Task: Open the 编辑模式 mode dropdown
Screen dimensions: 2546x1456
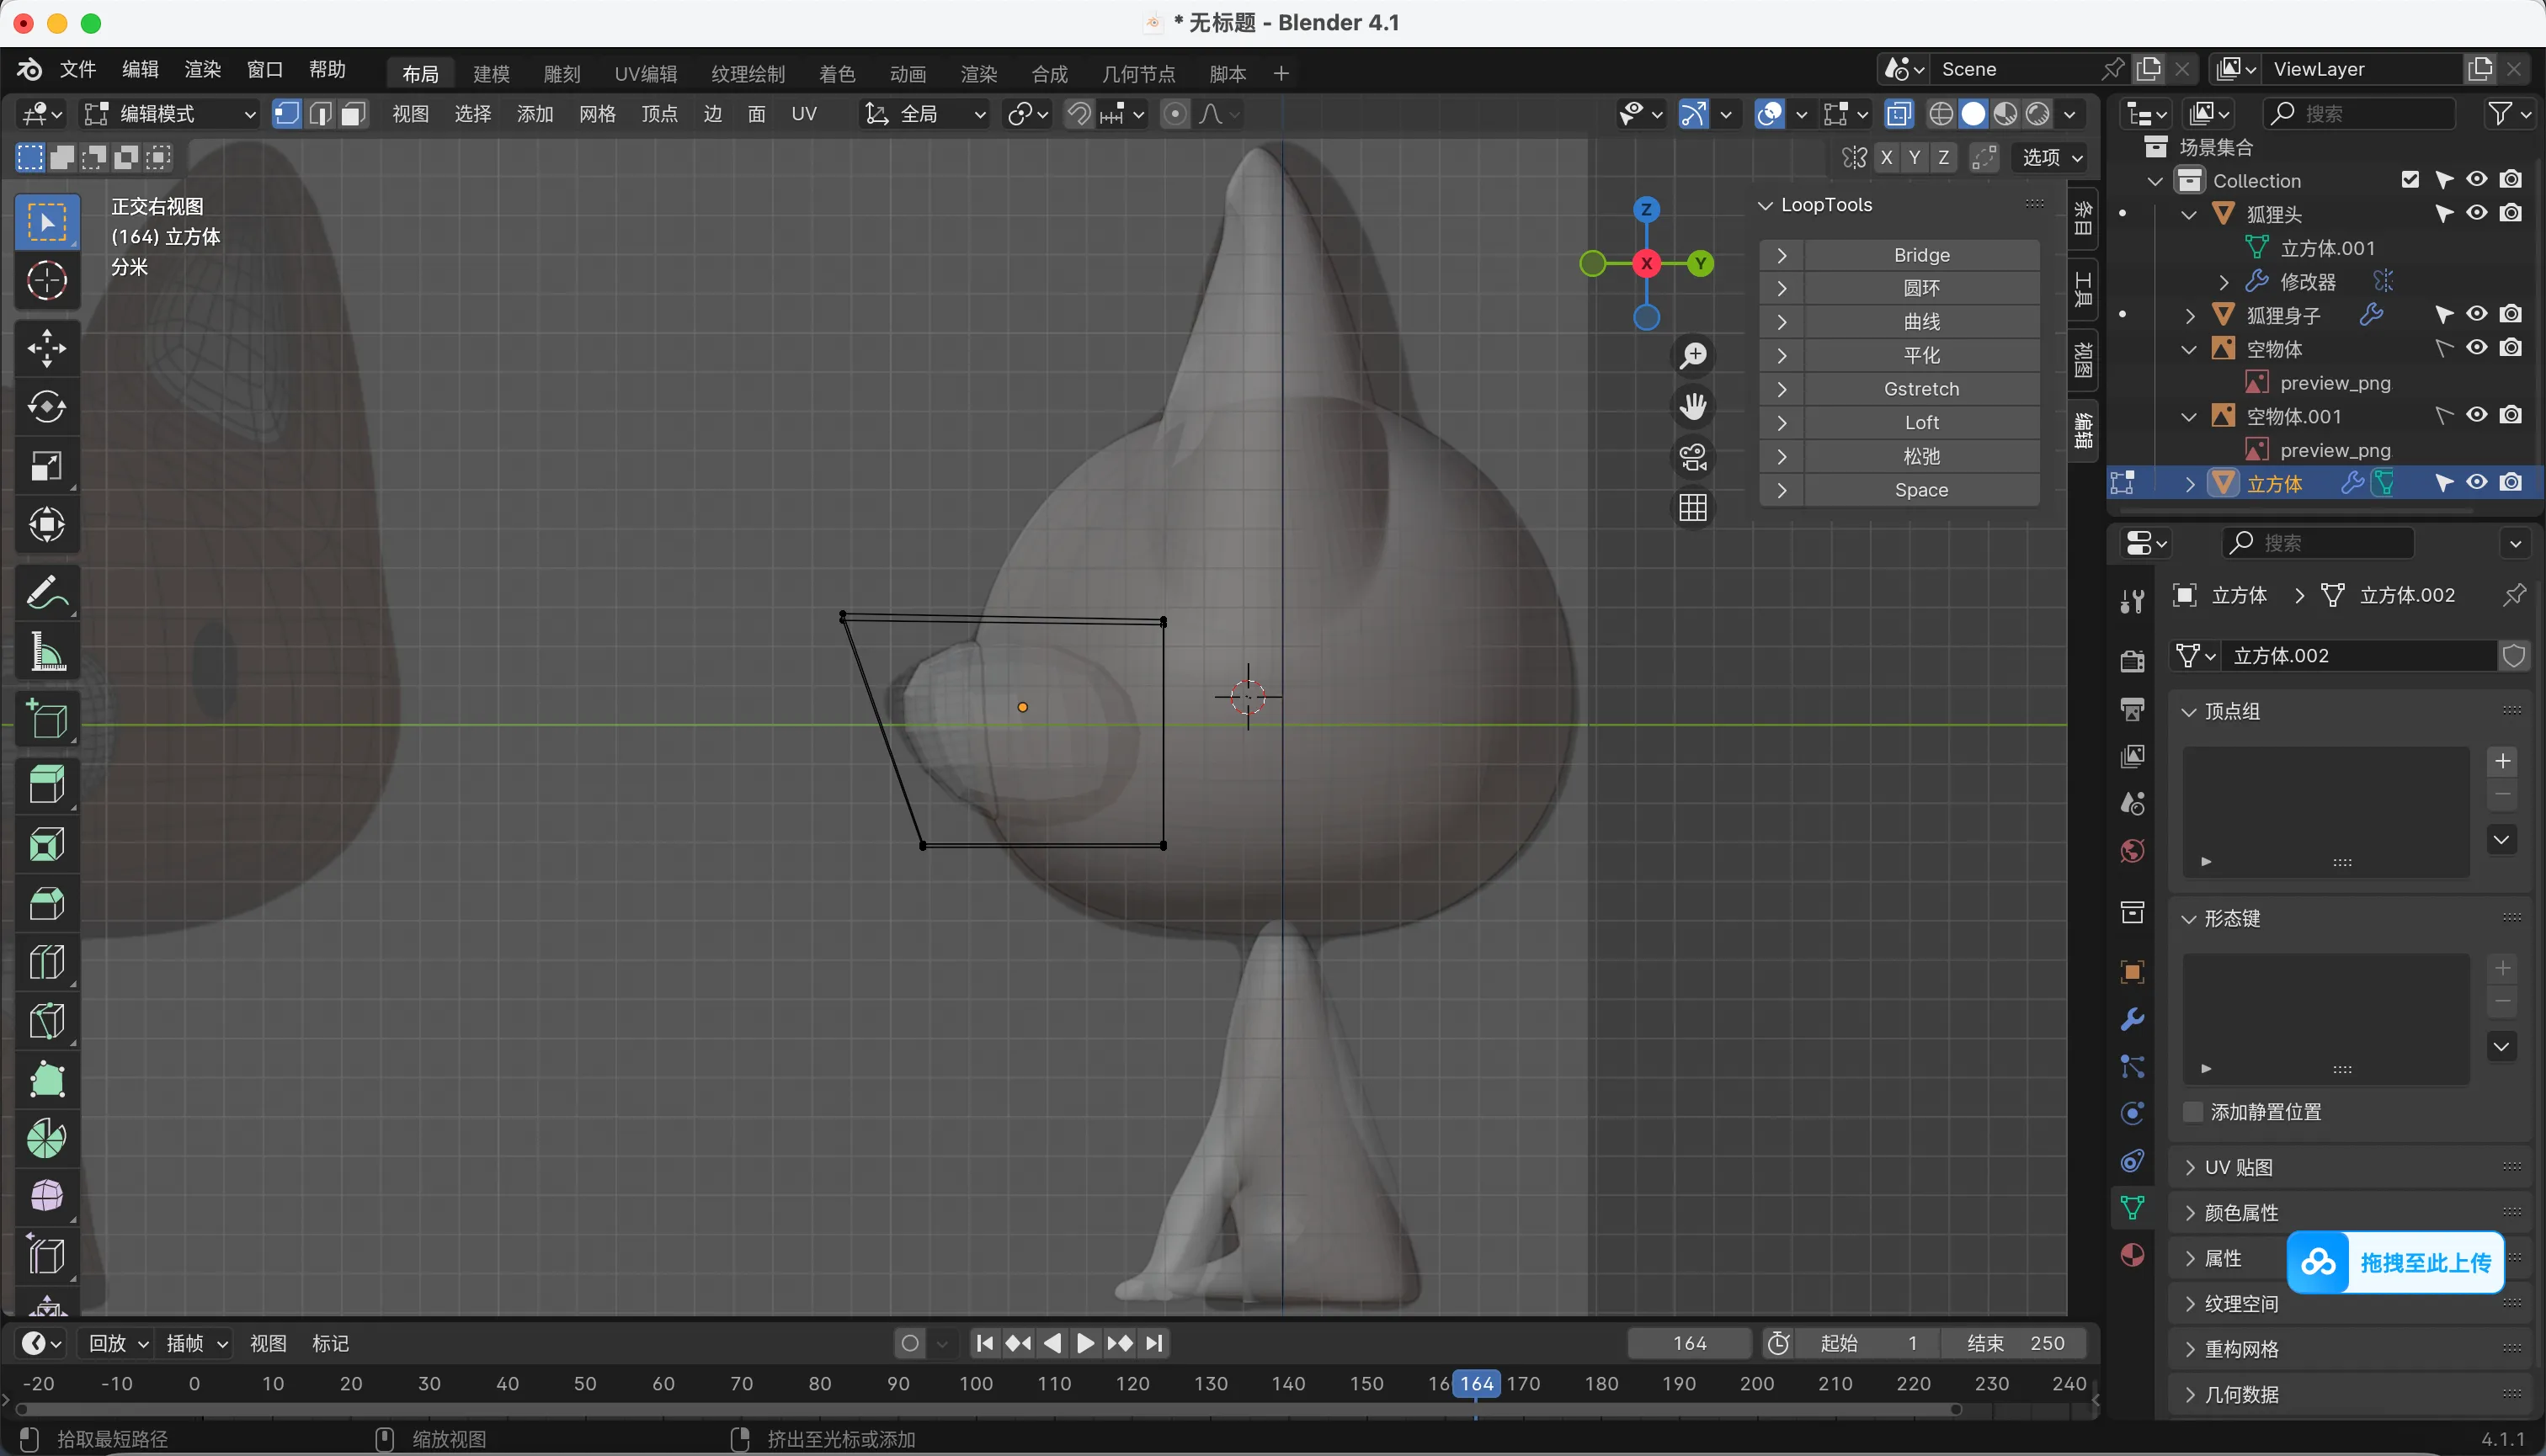Action: point(170,114)
